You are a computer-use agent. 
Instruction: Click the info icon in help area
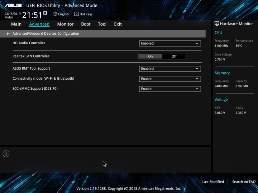click(x=6, y=154)
